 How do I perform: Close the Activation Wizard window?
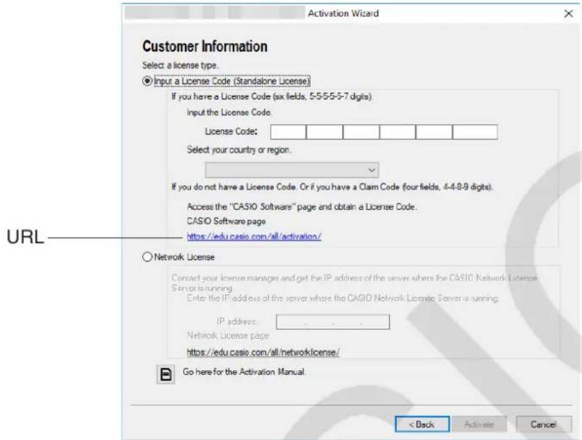tap(568, 13)
